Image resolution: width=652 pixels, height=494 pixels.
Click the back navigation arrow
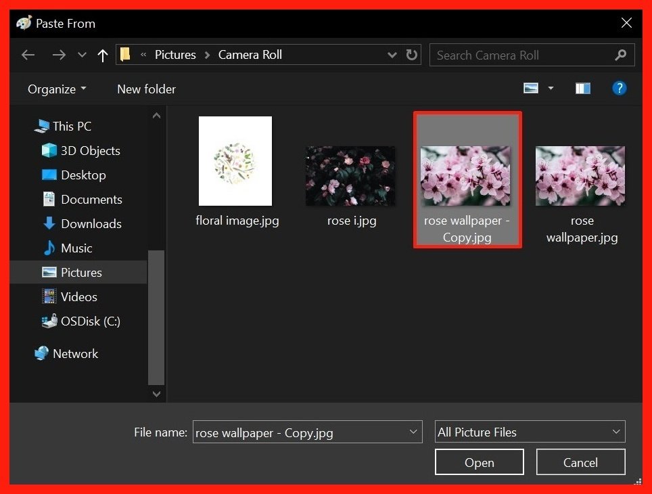(28, 55)
